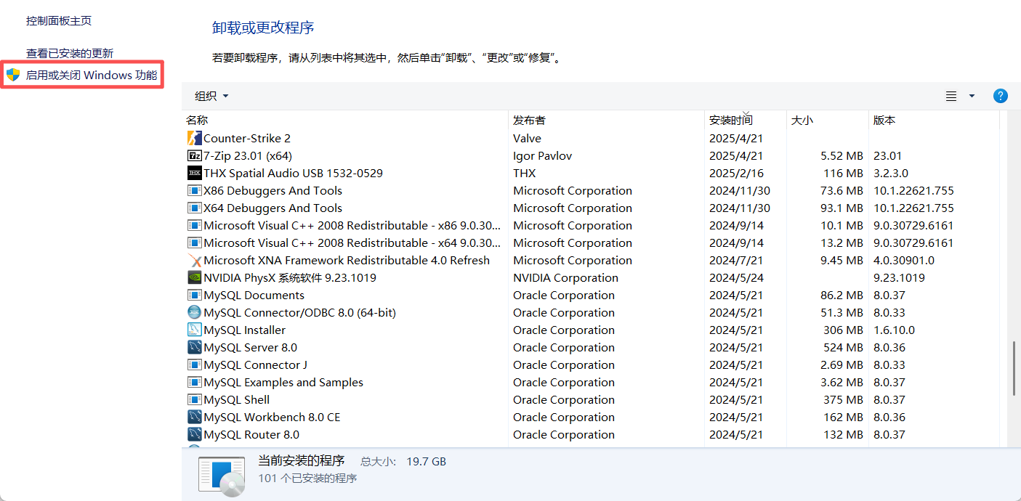
Task: Click the 13.2 MB size cell
Action: coord(842,243)
